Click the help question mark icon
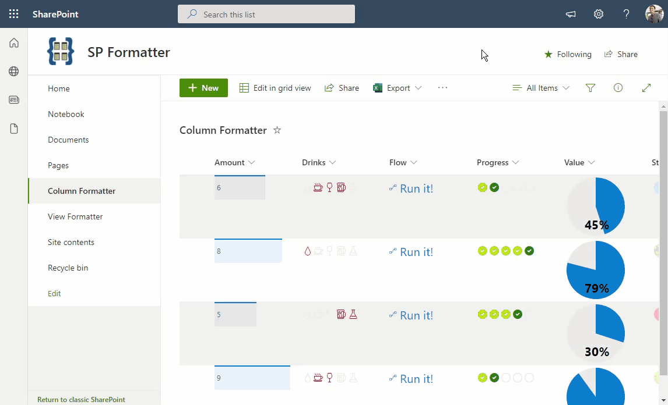 pyautogui.click(x=627, y=14)
